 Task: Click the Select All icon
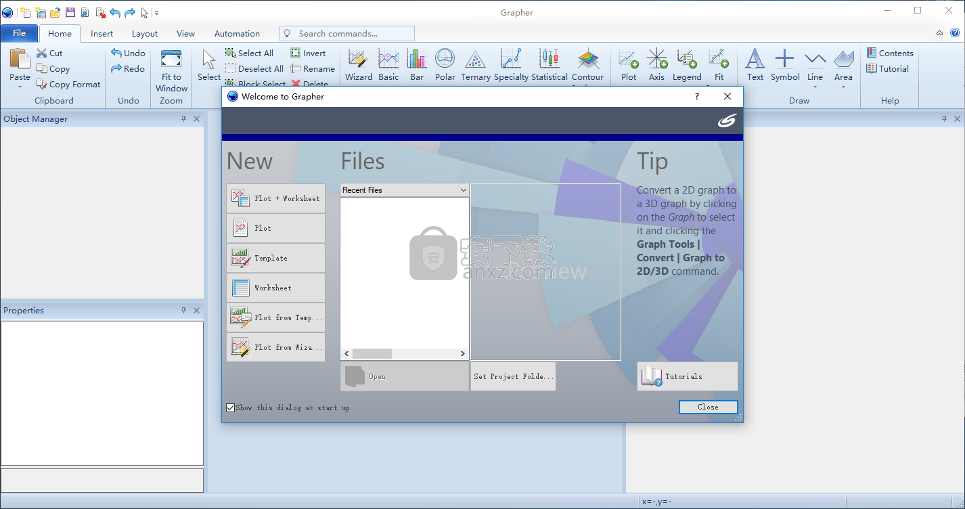(230, 53)
